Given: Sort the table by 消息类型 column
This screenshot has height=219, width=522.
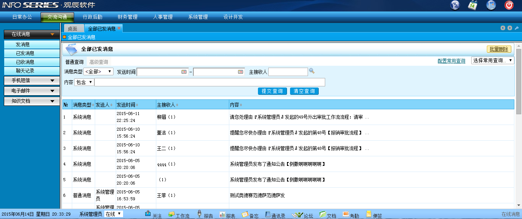Looking at the screenshot, I should click(x=83, y=105).
